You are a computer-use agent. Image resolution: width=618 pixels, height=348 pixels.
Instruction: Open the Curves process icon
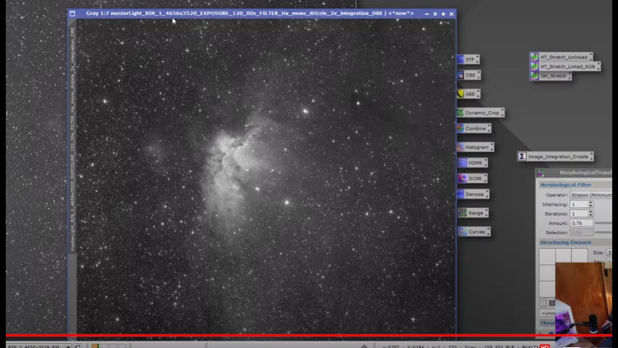474,232
